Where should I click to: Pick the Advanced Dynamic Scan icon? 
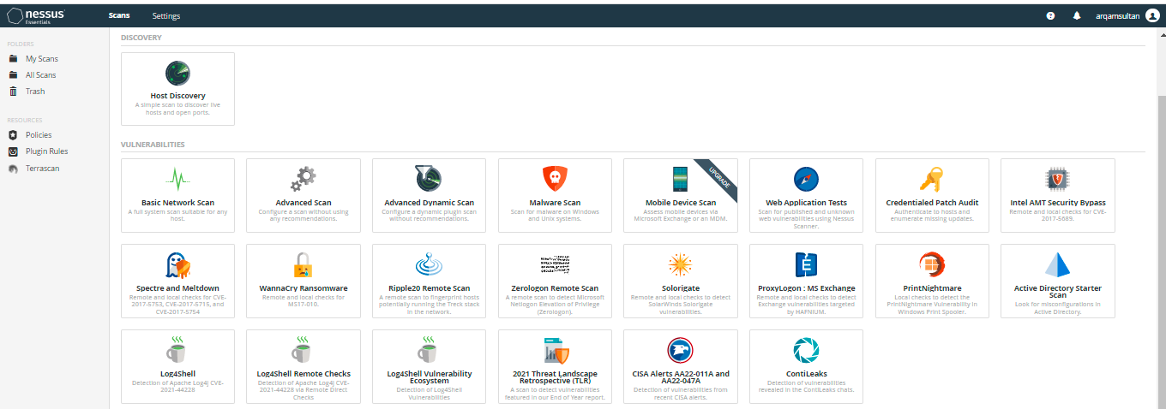coord(429,179)
